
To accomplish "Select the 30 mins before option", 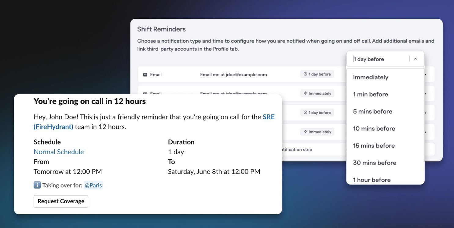I will pos(375,163).
